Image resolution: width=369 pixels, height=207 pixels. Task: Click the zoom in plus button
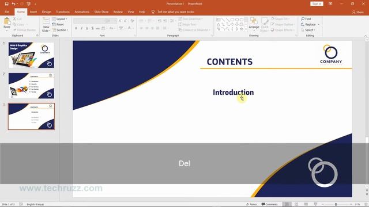click(x=351, y=204)
